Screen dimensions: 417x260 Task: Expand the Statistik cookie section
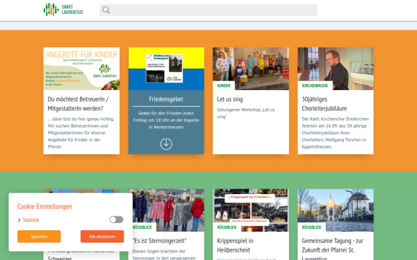19,220
